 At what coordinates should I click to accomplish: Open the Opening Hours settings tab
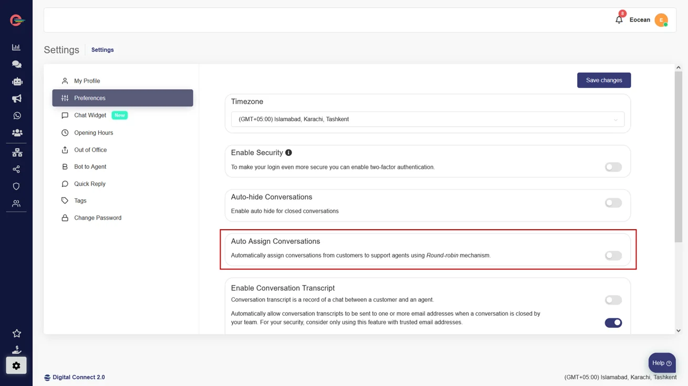[x=93, y=133]
